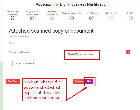The height and width of the screenshot is (110, 140).
Task: Click the grey Submit step circle
Action: (131, 18)
